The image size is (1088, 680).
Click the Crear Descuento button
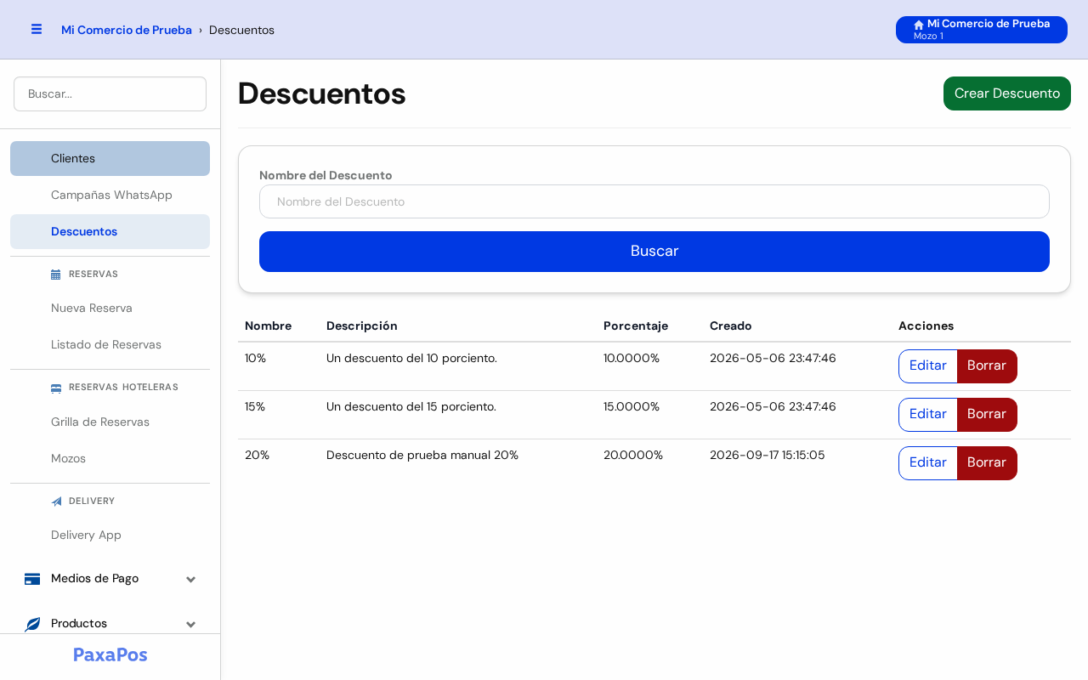tap(1007, 93)
